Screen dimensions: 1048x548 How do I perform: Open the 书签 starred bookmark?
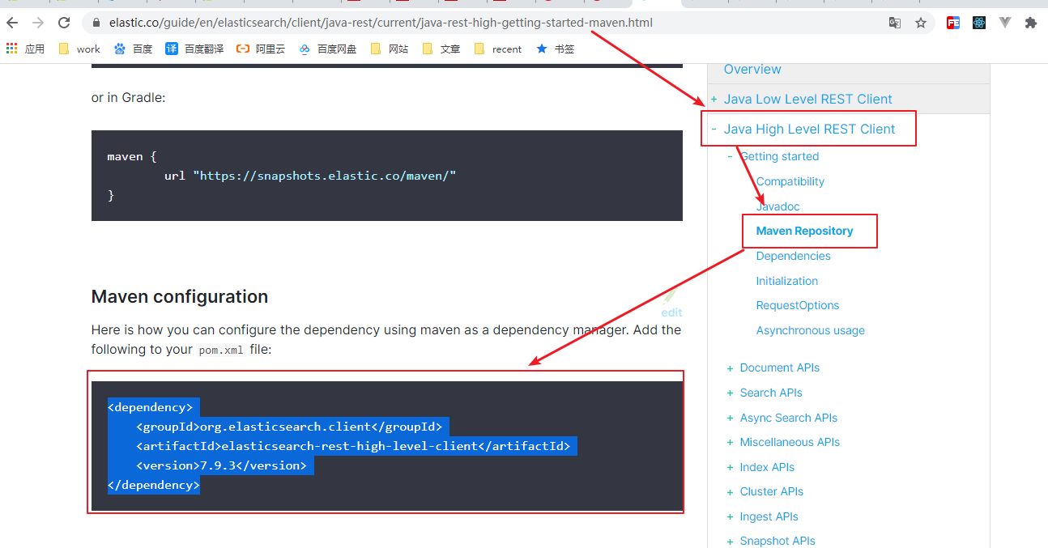[556, 49]
